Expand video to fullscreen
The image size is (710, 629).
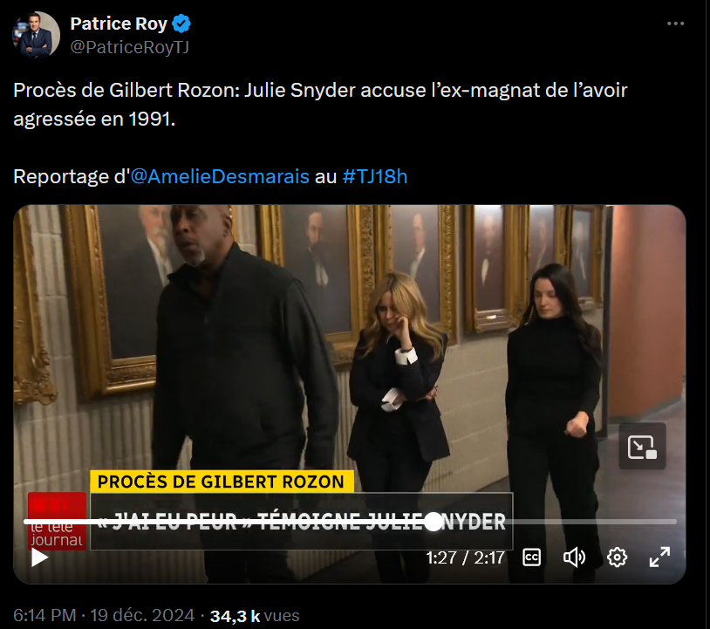tap(659, 557)
